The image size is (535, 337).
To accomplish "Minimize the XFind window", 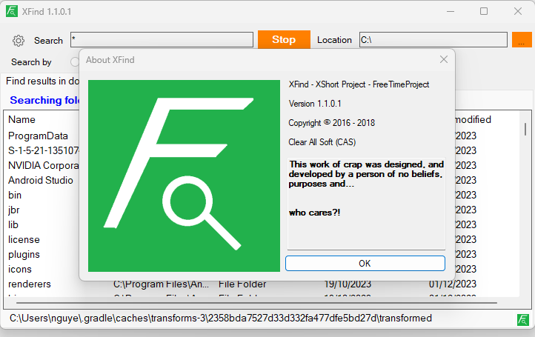I will pyautogui.click(x=451, y=11).
